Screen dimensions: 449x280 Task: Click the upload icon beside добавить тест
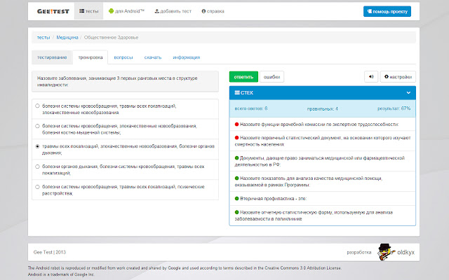156,11
